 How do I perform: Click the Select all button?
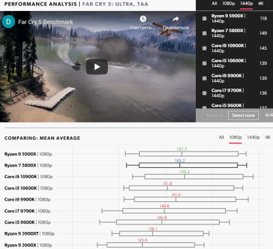pyautogui.click(x=214, y=115)
